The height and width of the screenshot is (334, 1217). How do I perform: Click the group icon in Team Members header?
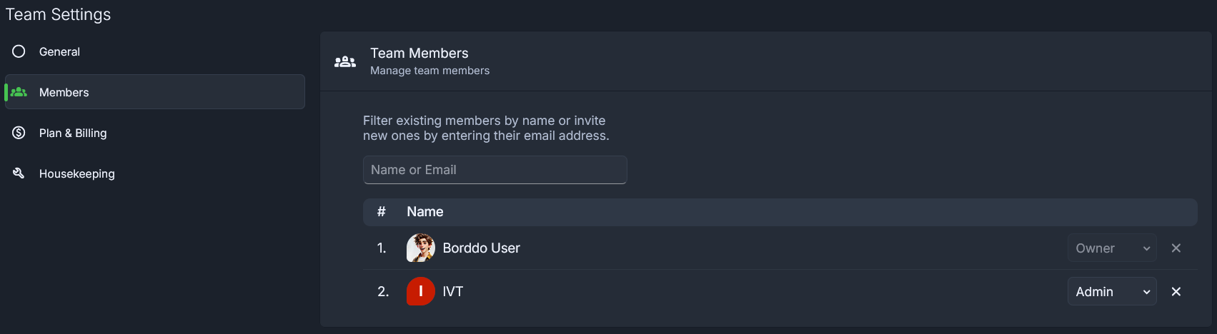[345, 61]
